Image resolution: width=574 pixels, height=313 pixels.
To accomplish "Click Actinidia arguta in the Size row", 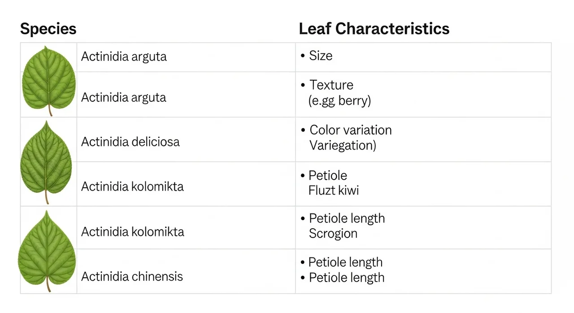I will 124,57.
